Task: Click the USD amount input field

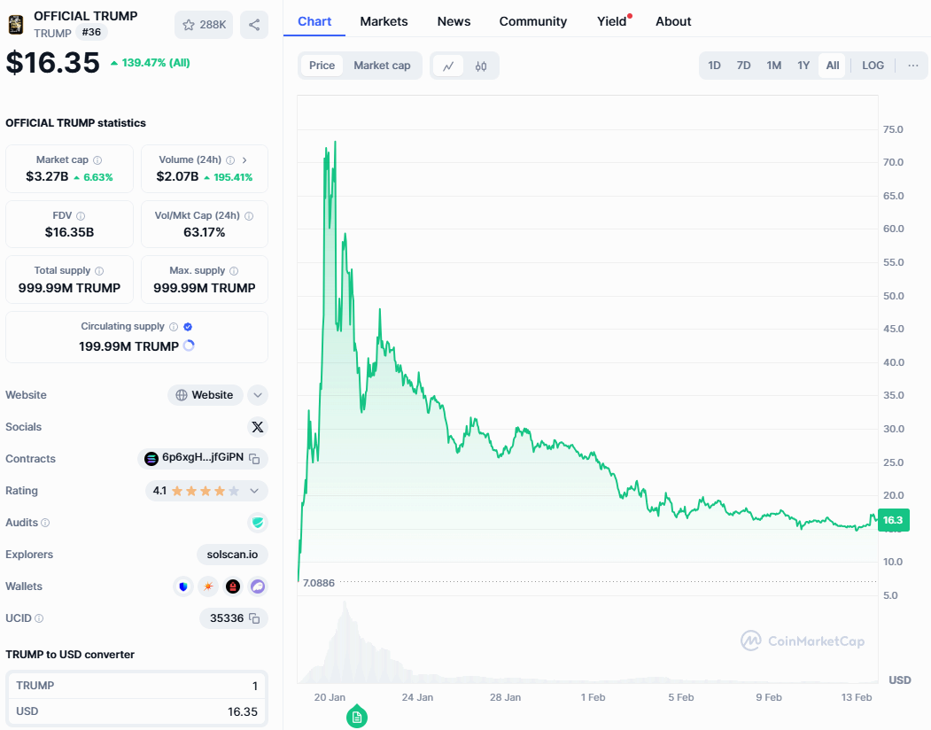Action: click(136, 711)
